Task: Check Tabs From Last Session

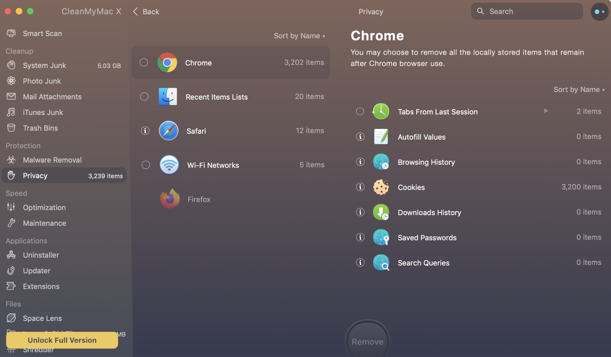Action: (x=360, y=111)
